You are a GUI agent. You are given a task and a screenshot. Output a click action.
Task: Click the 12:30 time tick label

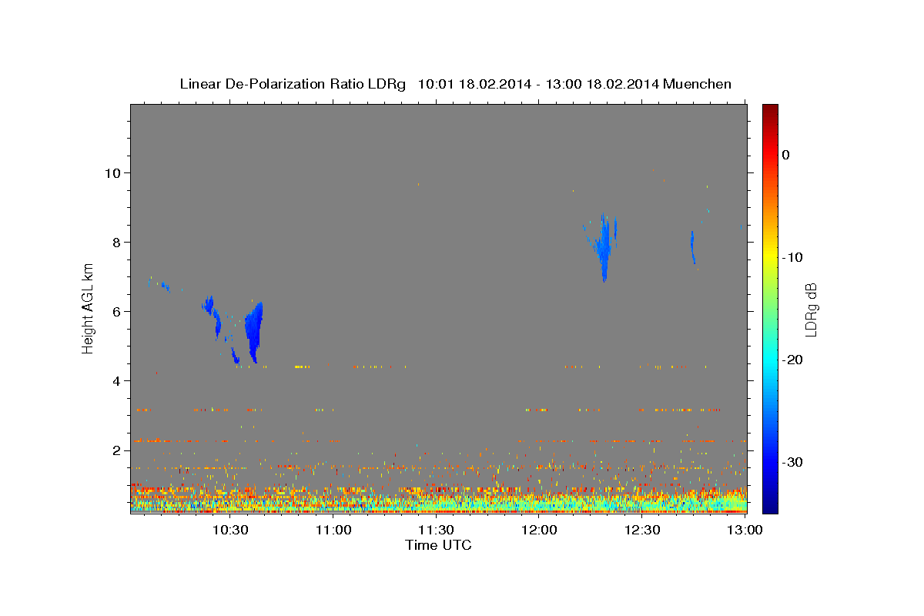[x=641, y=530]
